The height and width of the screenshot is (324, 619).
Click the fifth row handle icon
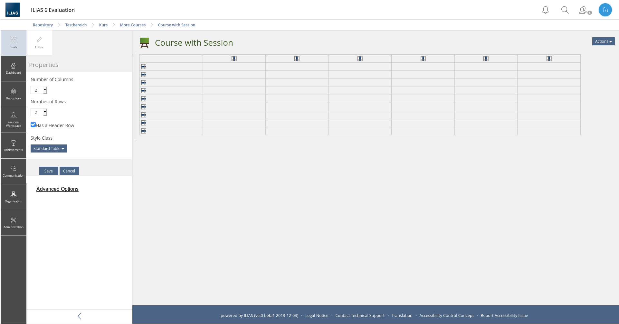(144, 99)
